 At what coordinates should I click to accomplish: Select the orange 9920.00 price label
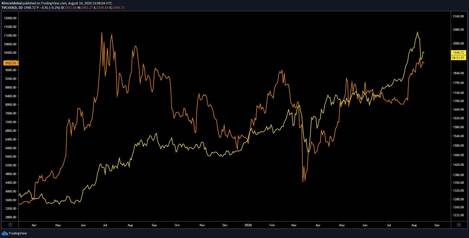click(x=11, y=63)
